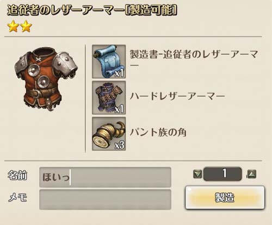Click the second gold star rating icon
The height and width of the screenshot is (225, 272).
coord(26,26)
